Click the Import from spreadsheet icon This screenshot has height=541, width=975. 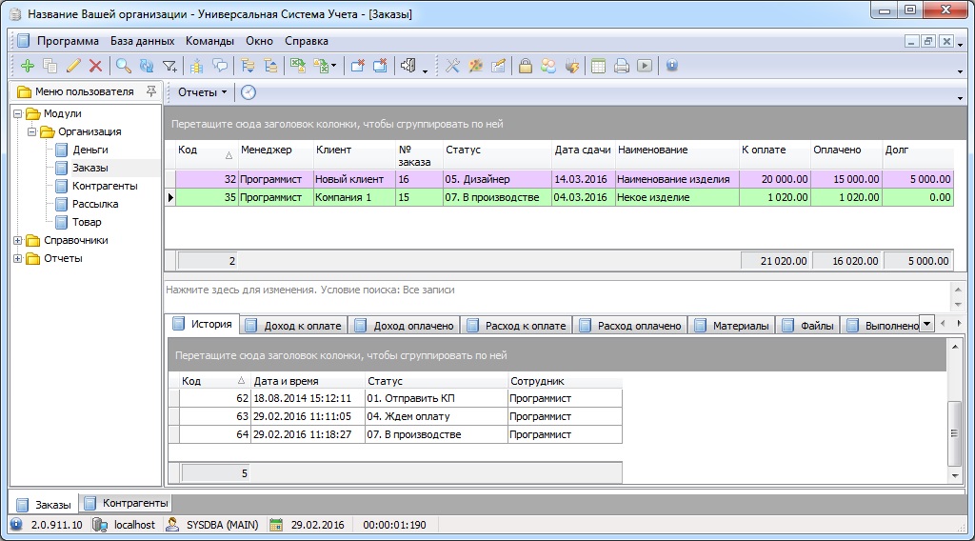(321, 66)
